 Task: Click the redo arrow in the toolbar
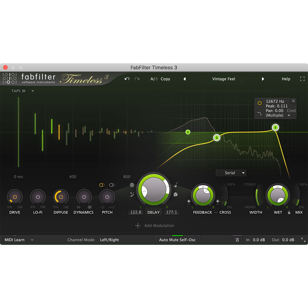point(137,79)
